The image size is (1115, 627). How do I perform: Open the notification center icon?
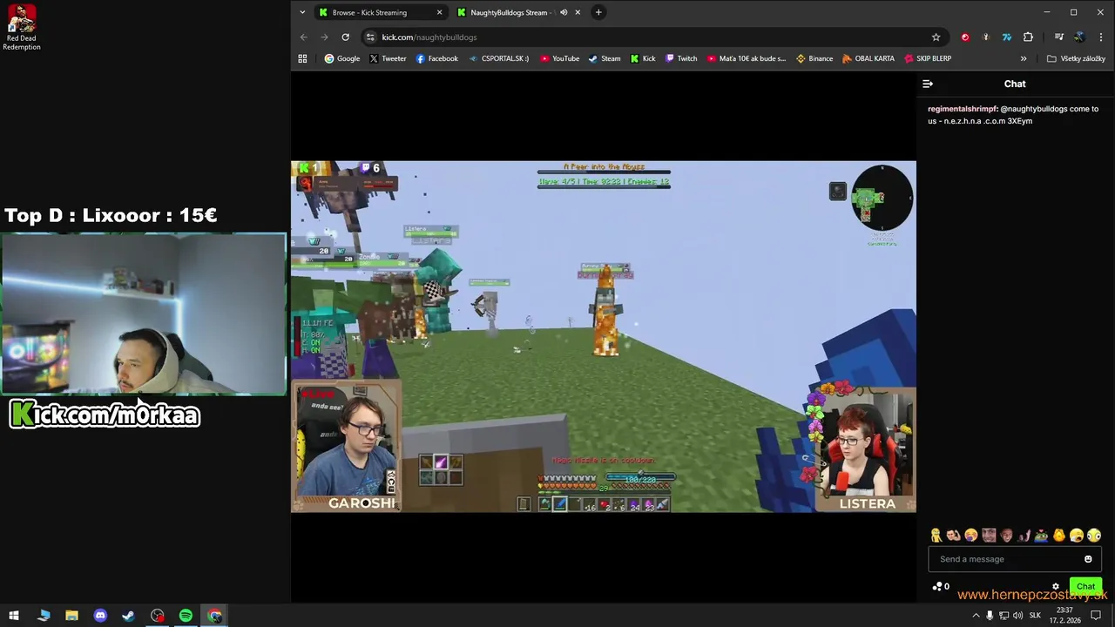[1096, 616]
